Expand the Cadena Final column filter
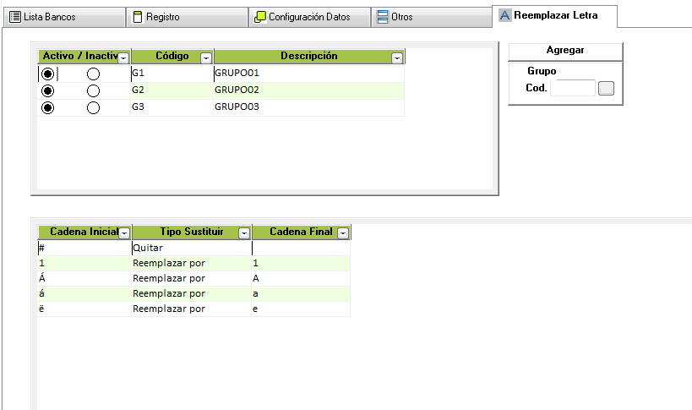692x410 pixels. click(x=343, y=232)
